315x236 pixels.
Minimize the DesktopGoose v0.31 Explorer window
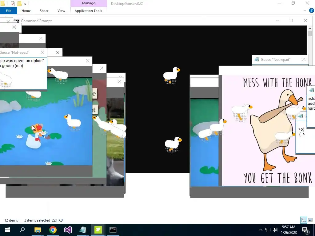point(279,3)
